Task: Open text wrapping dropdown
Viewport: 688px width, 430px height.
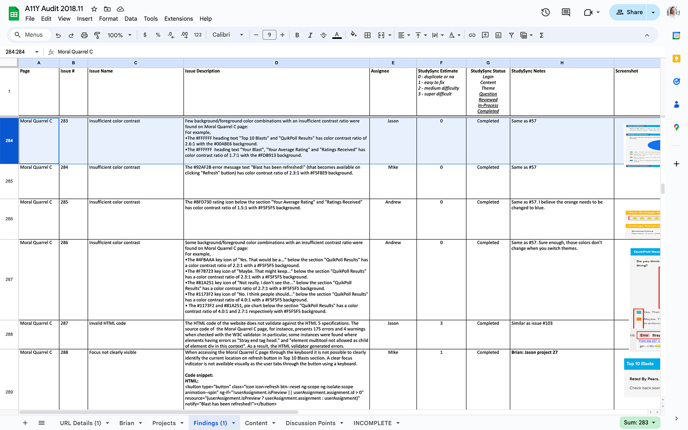Action: tap(438, 35)
